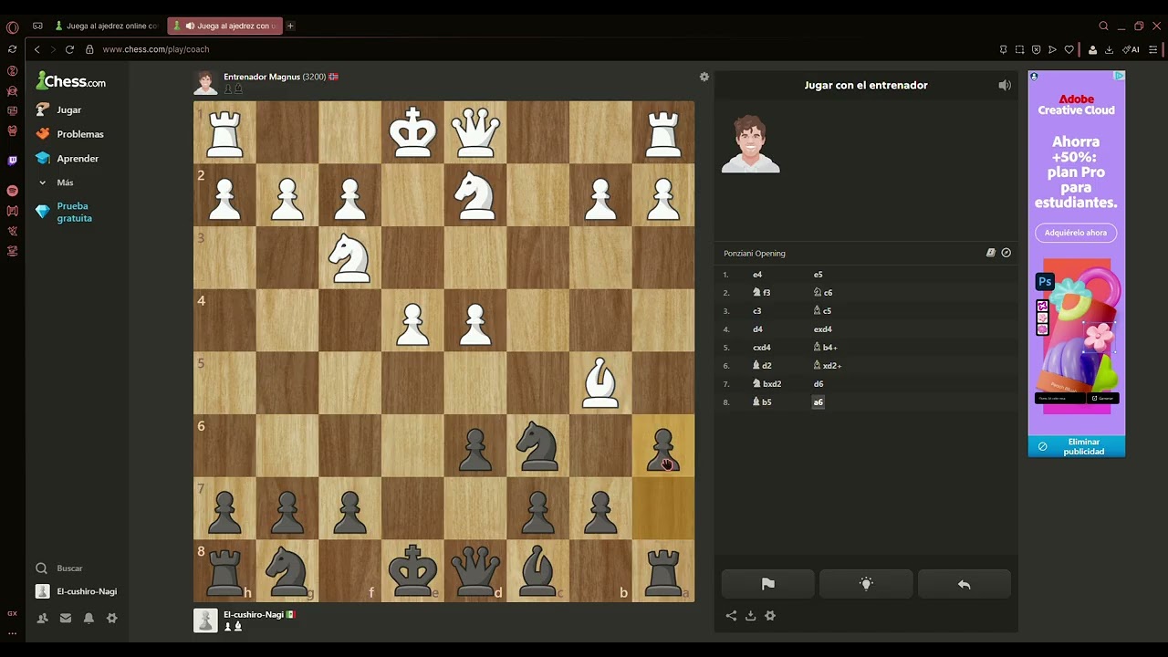1168x657 pixels.
Task: Select the active Juega al ajedrez con tab
Action: 225,26
